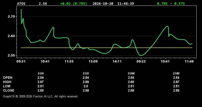202x107 pixels.
Task: Click the 11:48 time axis label
Action: click(x=189, y=62)
